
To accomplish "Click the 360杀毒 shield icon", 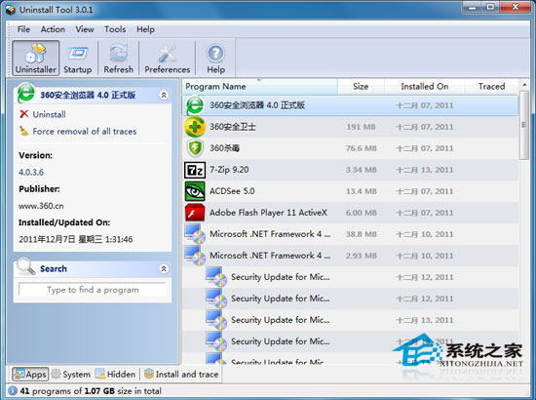I will 195,148.
